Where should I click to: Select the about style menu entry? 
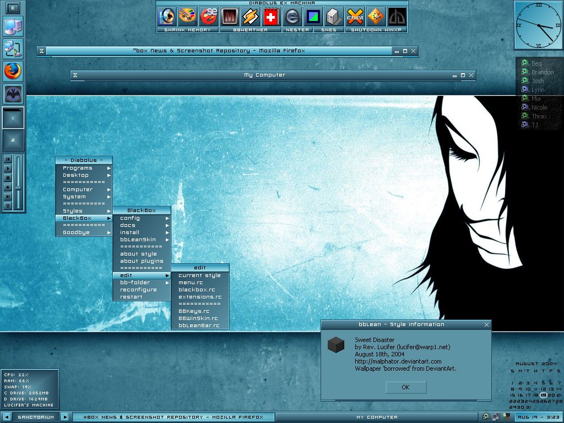click(142, 254)
